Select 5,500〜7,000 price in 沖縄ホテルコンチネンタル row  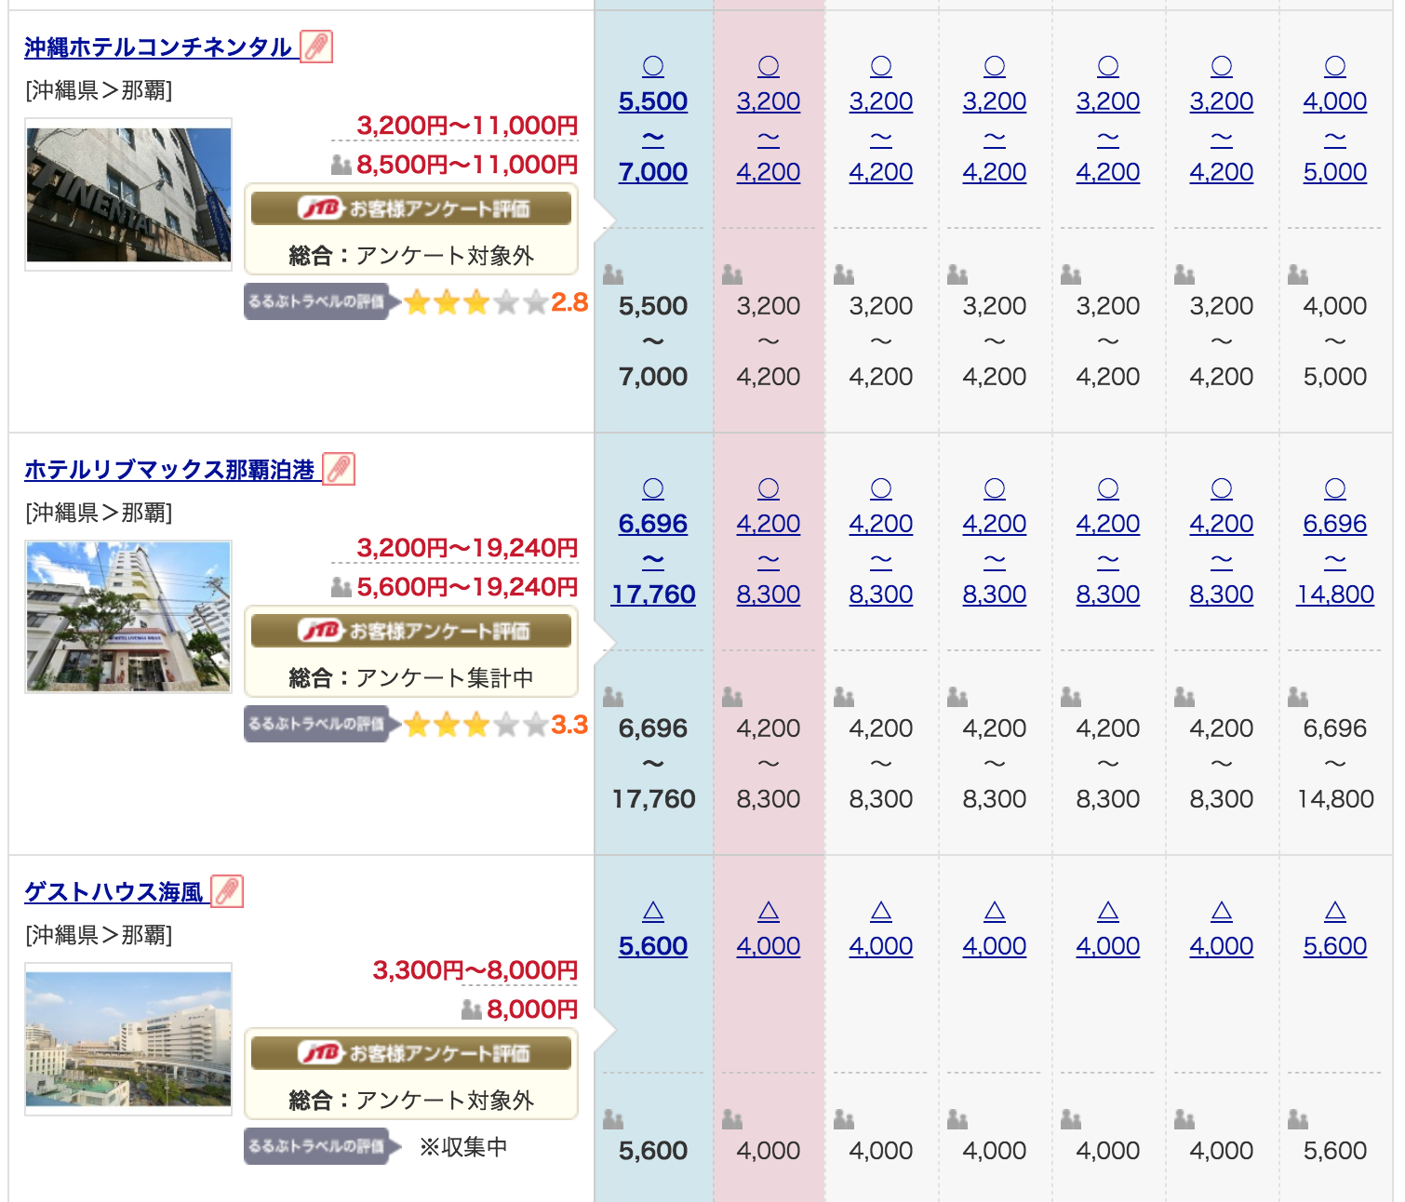click(x=653, y=119)
